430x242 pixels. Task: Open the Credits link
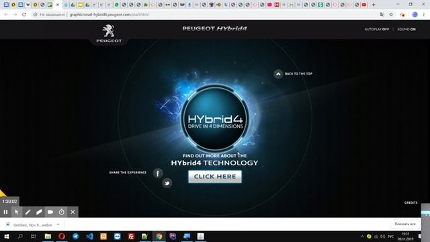pyautogui.click(x=411, y=203)
